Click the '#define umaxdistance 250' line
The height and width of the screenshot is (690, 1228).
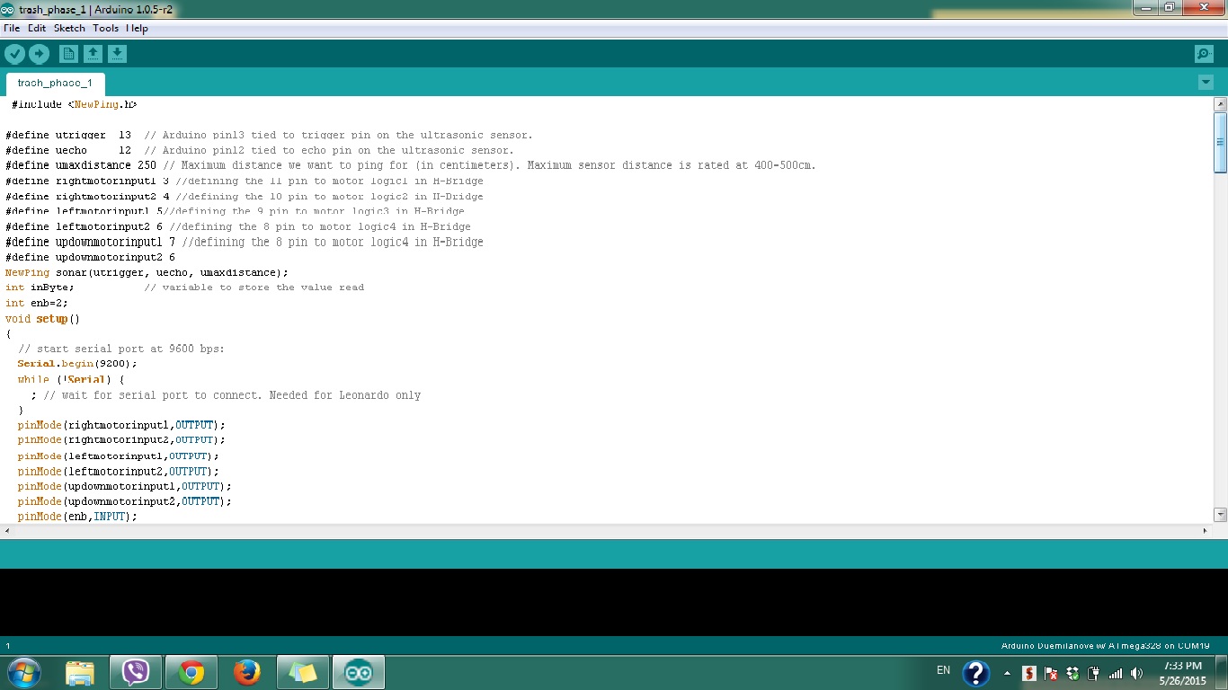click(x=411, y=165)
